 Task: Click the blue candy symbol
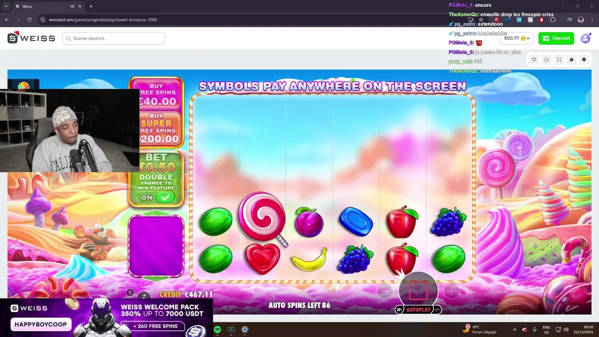coord(356,221)
